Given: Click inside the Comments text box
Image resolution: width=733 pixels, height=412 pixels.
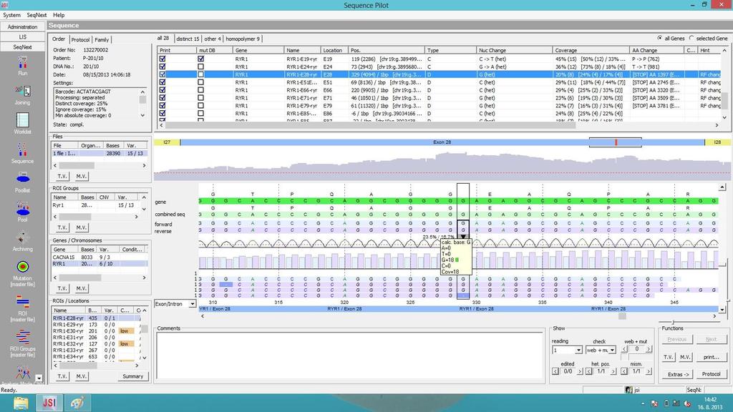Looking at the screenshot, I should pos(350,355).
